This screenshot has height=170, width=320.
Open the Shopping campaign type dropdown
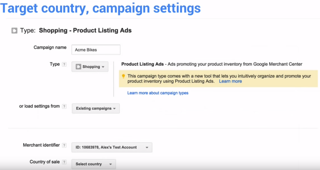[x=90, y=67]
